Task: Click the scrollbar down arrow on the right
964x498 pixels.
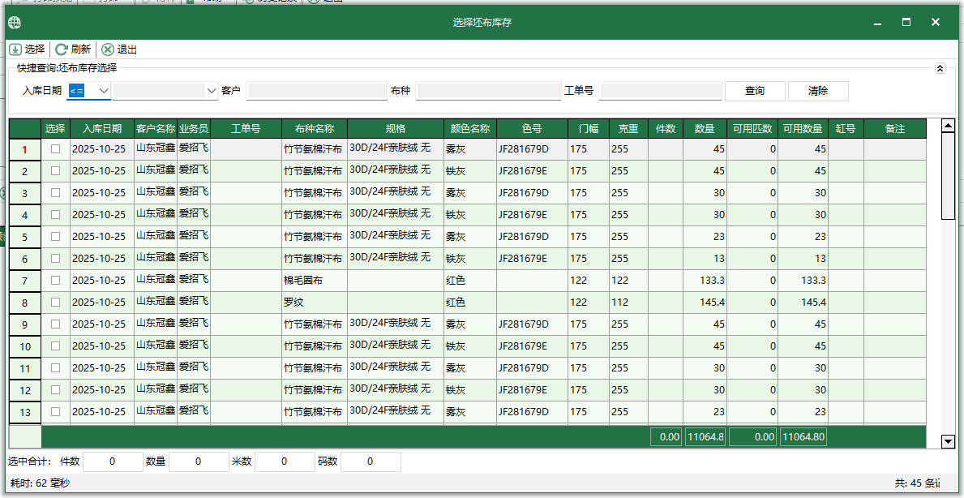Action: pos(947,441)
